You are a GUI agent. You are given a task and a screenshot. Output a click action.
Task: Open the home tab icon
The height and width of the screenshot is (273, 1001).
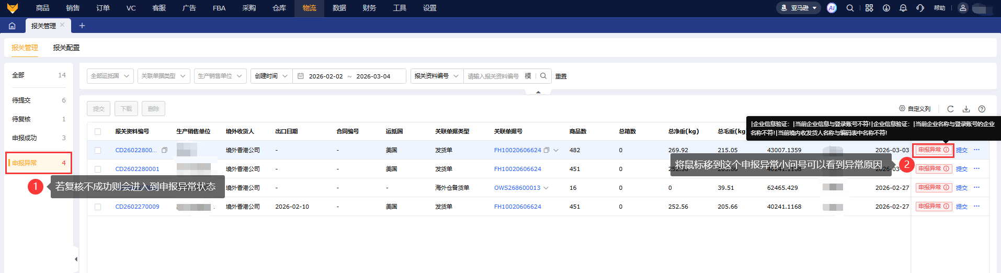(x=12, y=26)
